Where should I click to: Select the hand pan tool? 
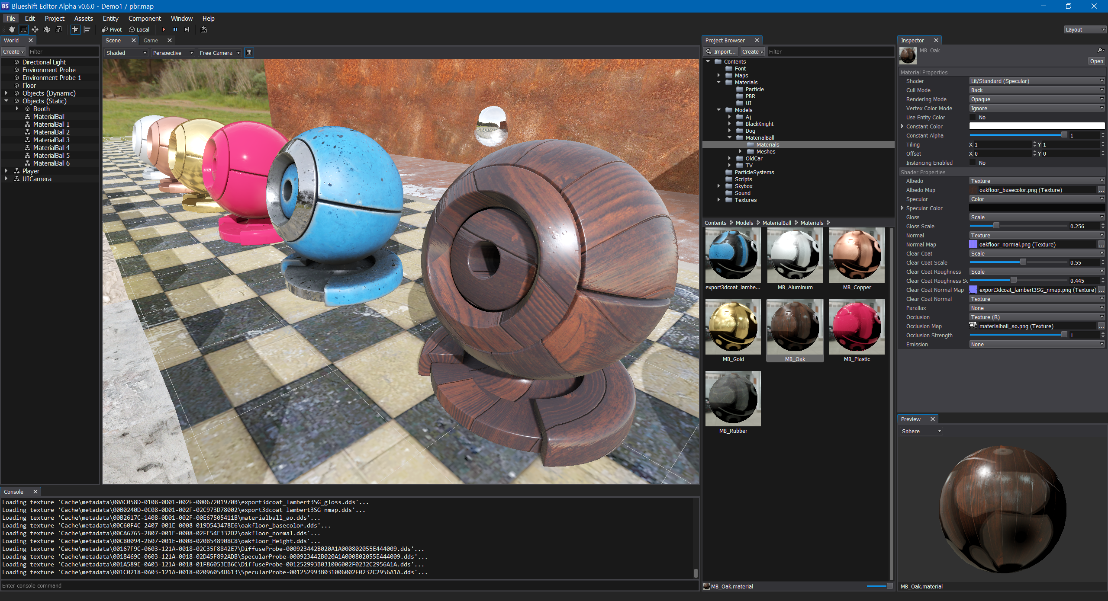12,29
